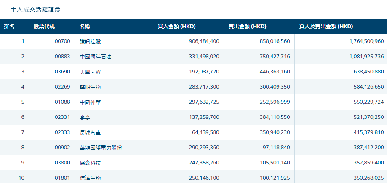The height and width of the screenshot is (183, 387).
Task: Click buy amount 192,087,720
Action: click(204, 72)
